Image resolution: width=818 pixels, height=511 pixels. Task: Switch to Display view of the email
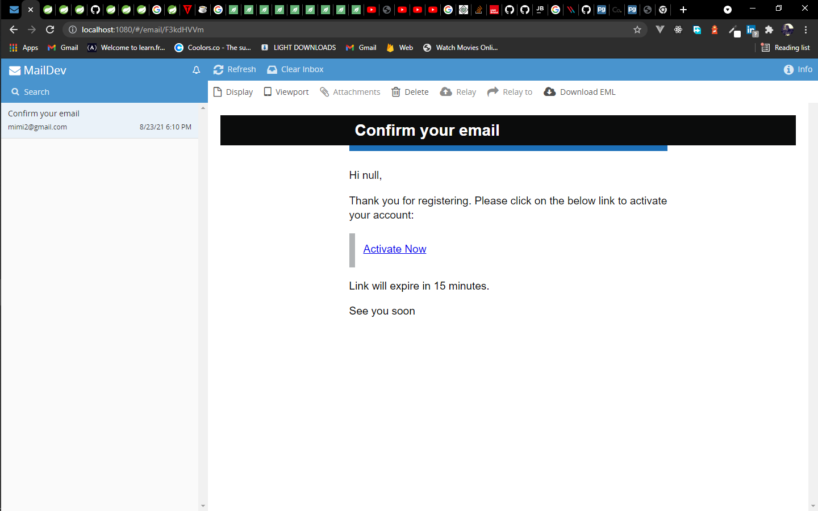[x=233, y=91]
